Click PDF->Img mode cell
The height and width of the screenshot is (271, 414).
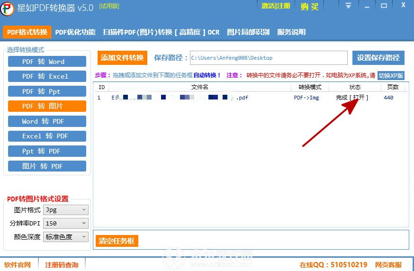pos(306,98)
